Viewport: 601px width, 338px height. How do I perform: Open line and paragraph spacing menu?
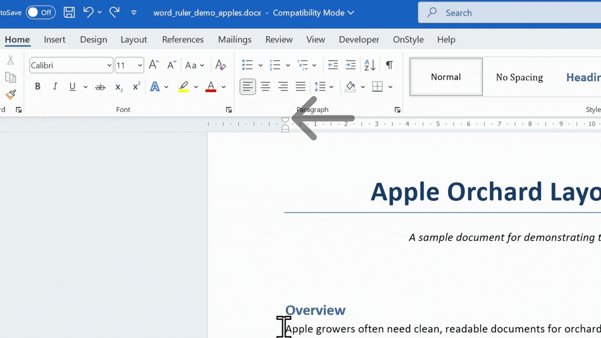(324, 86)
